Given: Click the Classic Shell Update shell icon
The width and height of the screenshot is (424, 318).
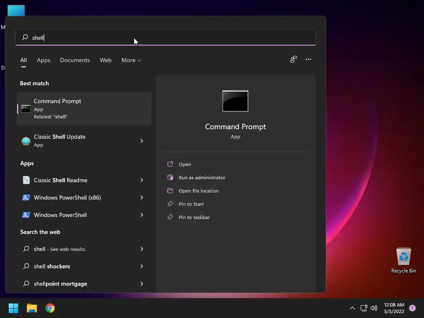Looking at the screenshot, I should (x=26, y=141).
